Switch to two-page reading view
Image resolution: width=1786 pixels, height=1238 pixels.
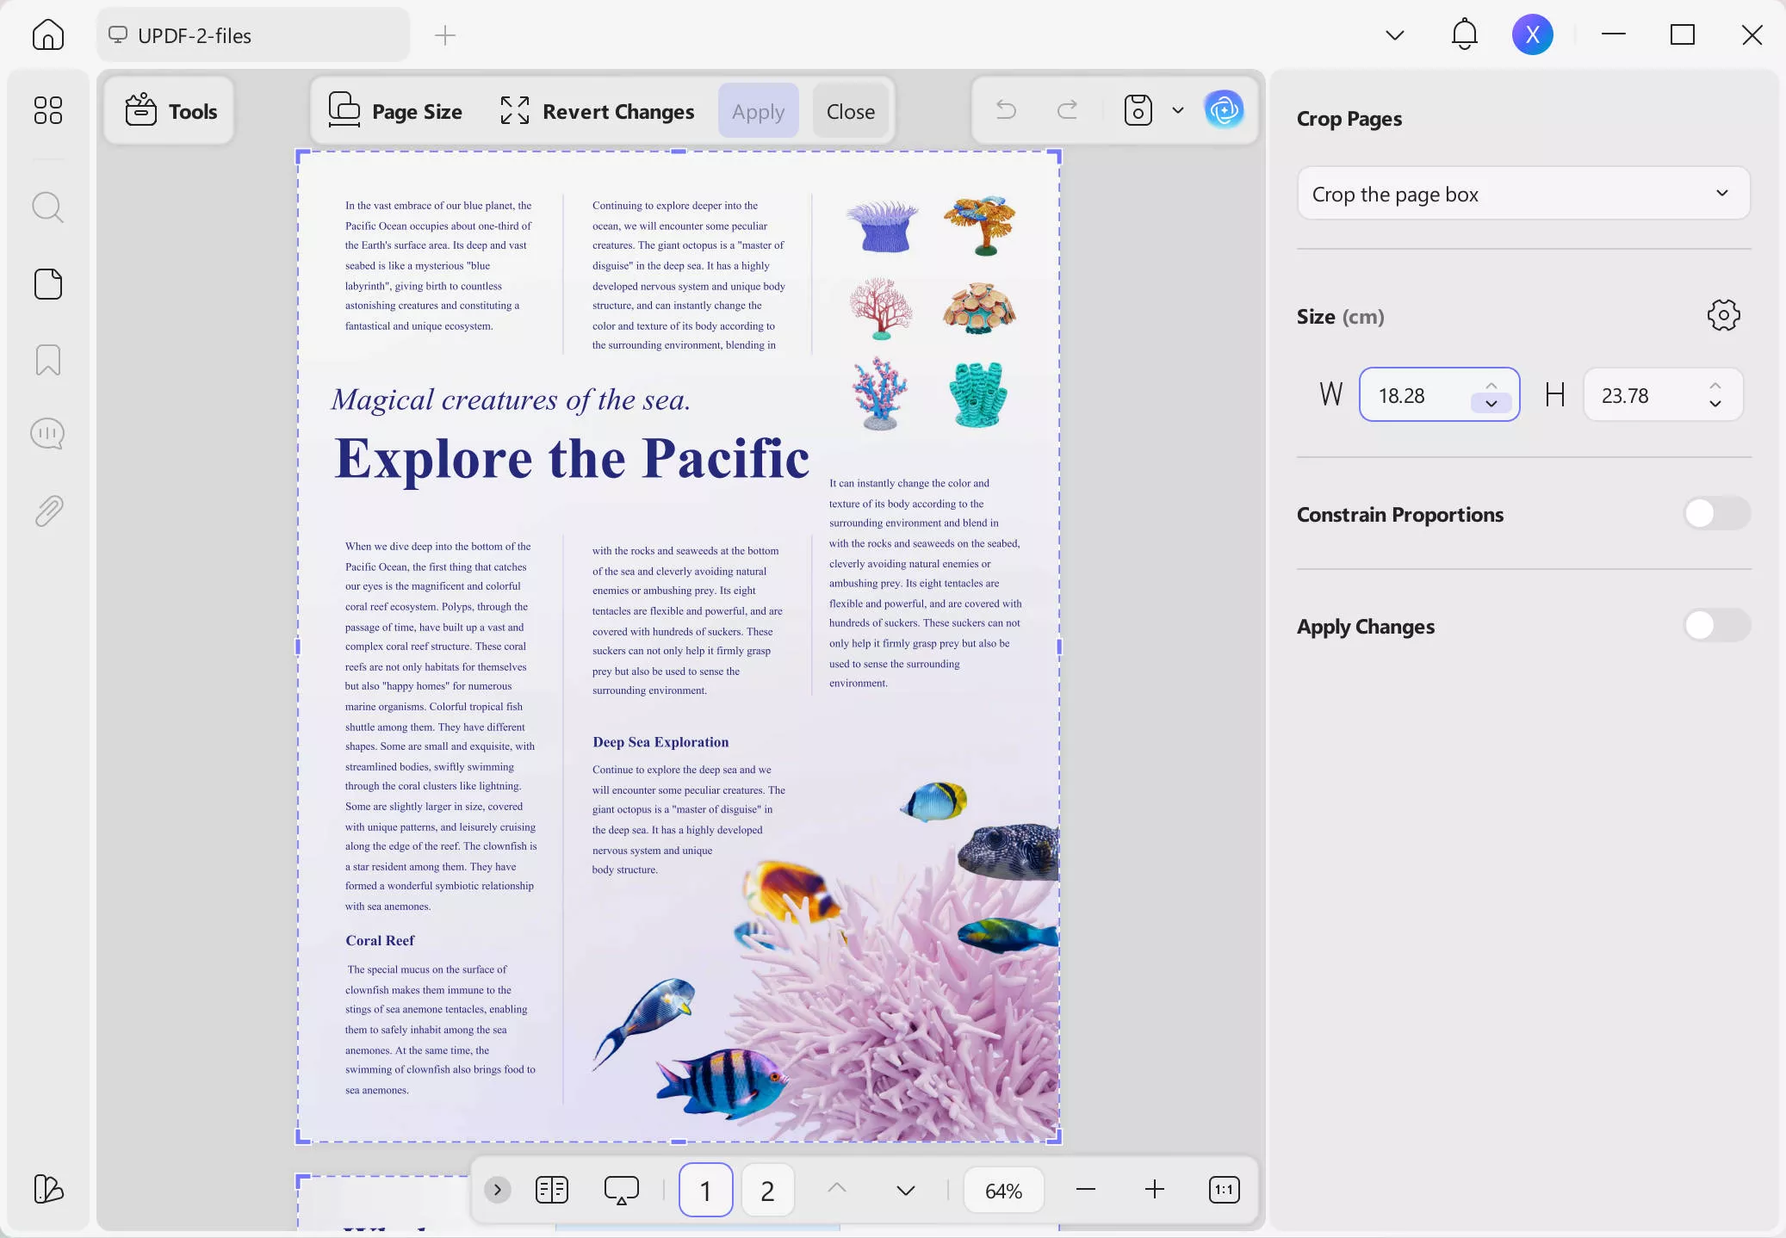click(x=552, y=1190)
